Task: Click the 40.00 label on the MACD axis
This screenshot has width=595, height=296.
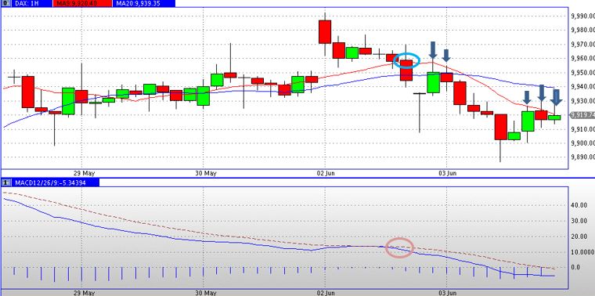Action: coord(579,205)
